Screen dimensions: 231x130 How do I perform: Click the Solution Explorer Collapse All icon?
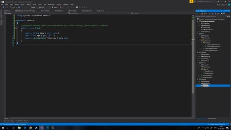pyautogui.click(x=215, y=14)
